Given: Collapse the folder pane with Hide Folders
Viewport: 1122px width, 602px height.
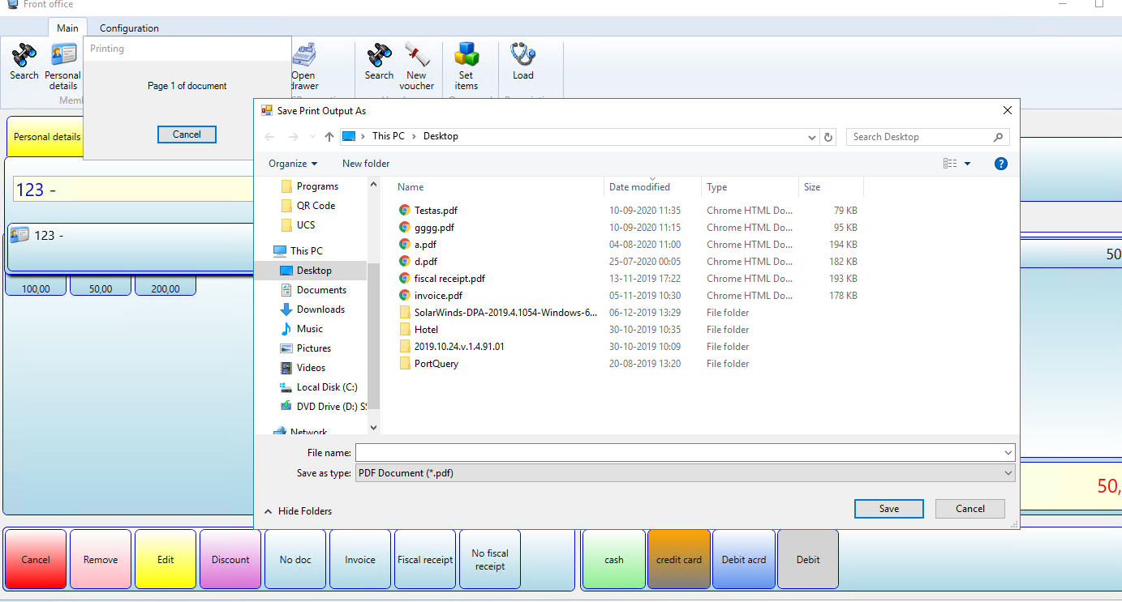Looking at the screenshot, I should 298,511.
